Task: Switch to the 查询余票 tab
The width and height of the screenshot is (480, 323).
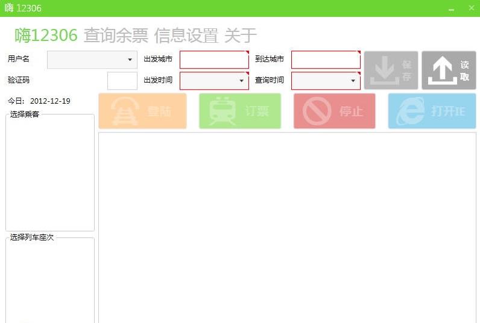Action: [x=116, y=36]
